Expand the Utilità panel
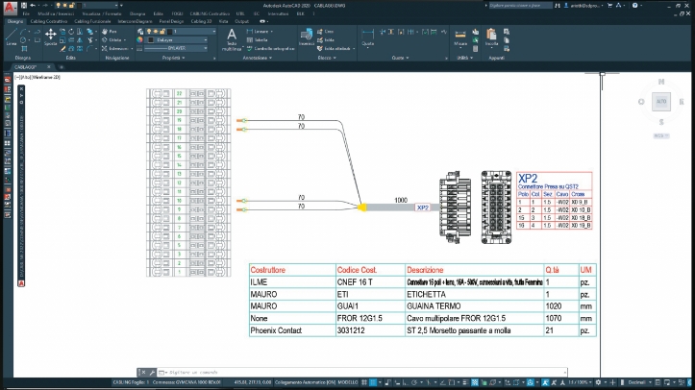The height and width of the screenshot is (390, 695). 464,58
